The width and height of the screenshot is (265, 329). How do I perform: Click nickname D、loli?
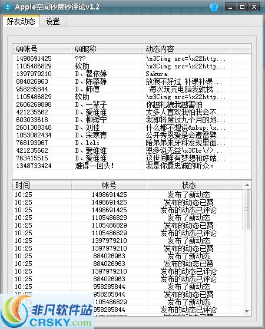click(x=87, y=143)
